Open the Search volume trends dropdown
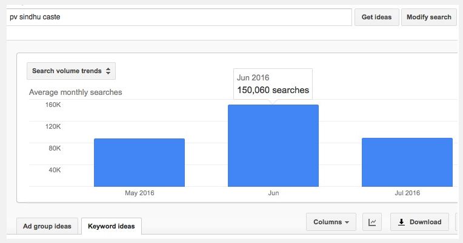463x243 pixels. click(x=71, y=71)
